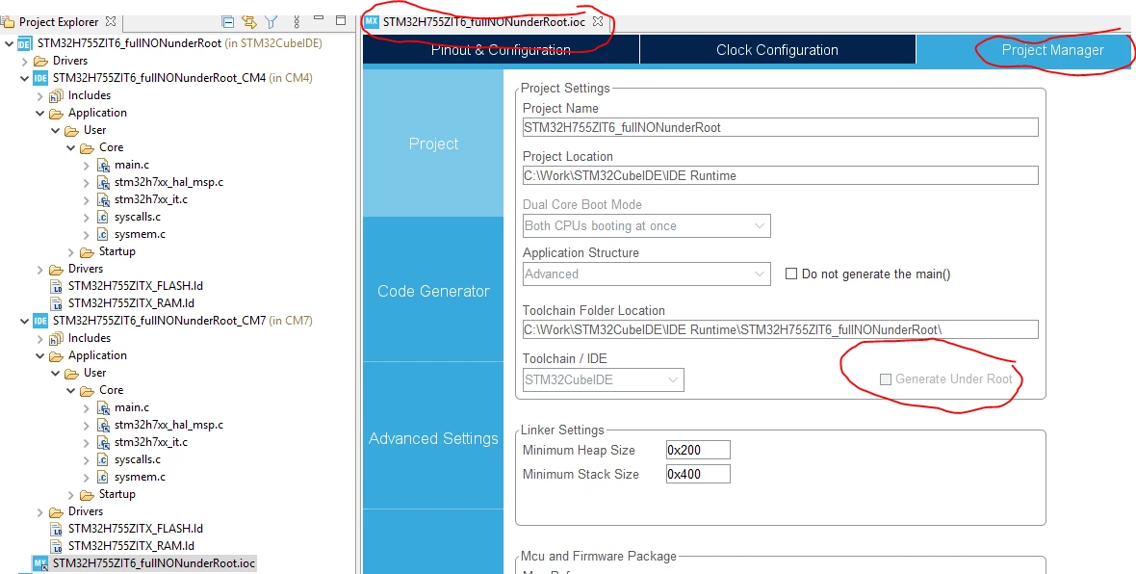Minimize the Project Explorer panel
The width and height of the screenshot is (1136, 574).
click(318, 19)
